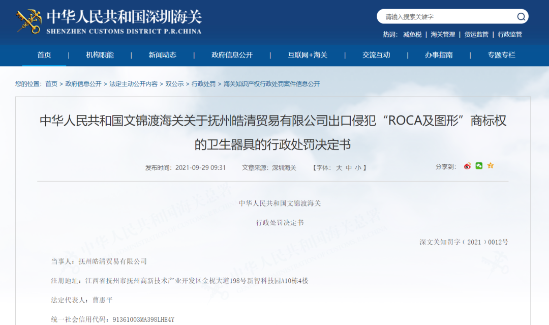Set font size to 中
549x325 pixels.
tap(348, 168)
